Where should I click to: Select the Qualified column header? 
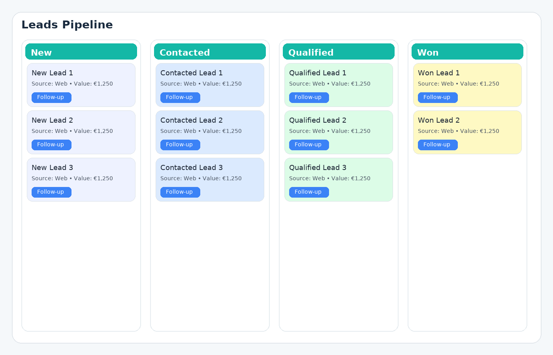tap(339, 52)
